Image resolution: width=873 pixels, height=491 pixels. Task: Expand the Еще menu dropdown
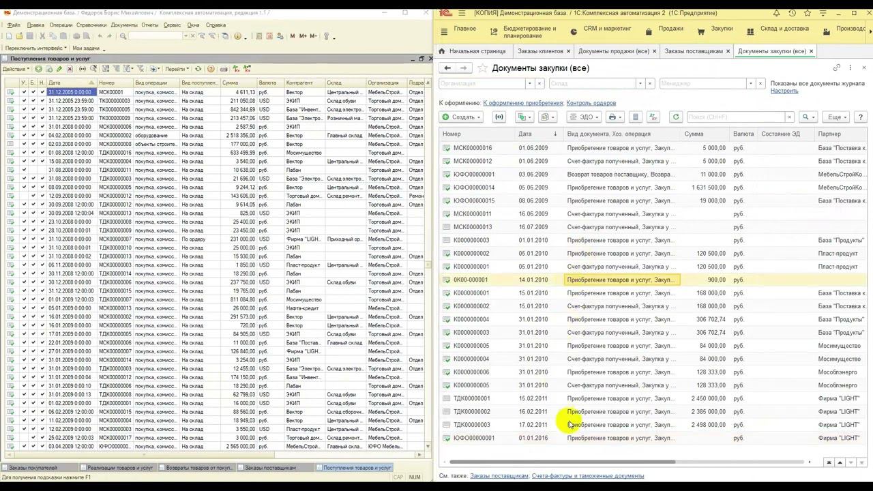point(837,117)
